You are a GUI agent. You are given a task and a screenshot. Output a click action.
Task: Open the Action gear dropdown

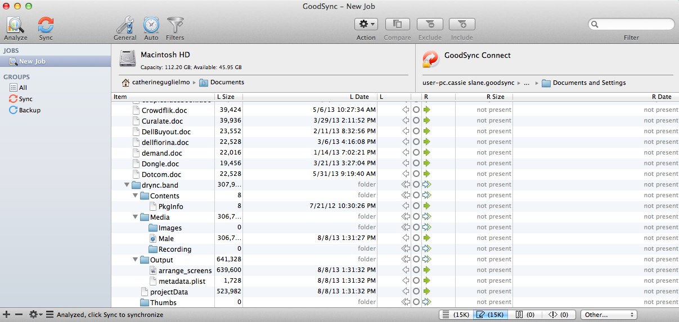tap(366, 24)
